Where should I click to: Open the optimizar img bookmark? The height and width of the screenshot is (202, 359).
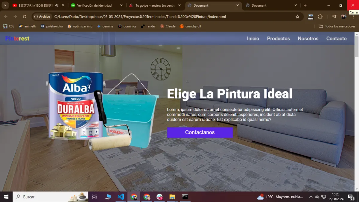(80, 26)
